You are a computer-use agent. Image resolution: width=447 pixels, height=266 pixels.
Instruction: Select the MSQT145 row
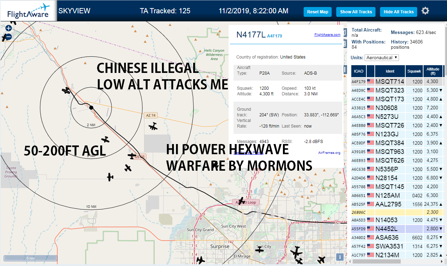[397, 187]
